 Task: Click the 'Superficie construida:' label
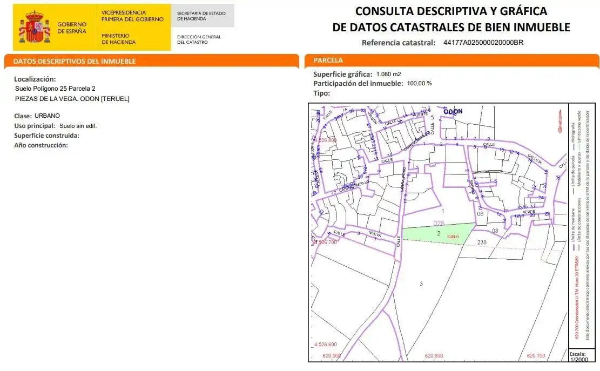pyautogui.click(x=46, y=136)
